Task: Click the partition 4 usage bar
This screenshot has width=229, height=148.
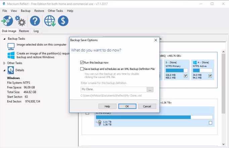Action: tap(202, 71)
